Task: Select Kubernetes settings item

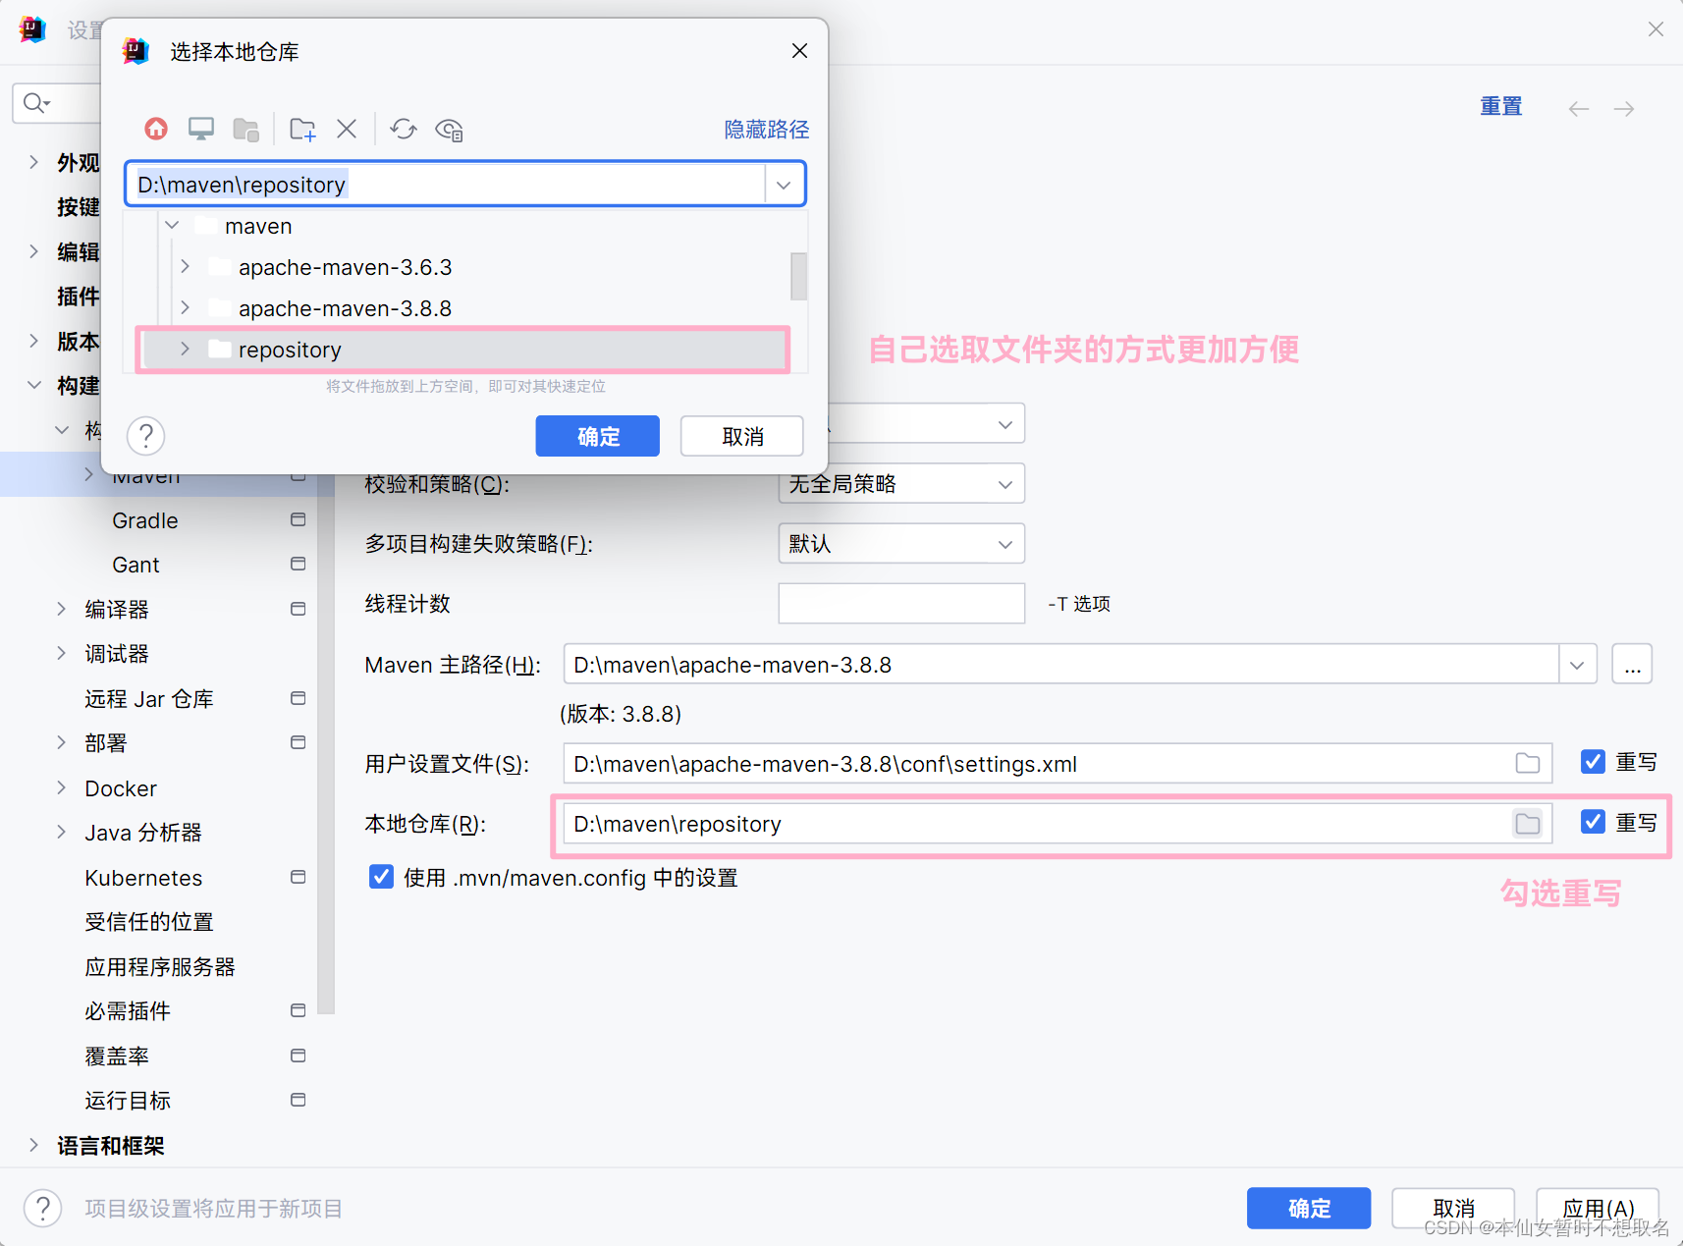Action: [x=143, y=878]
